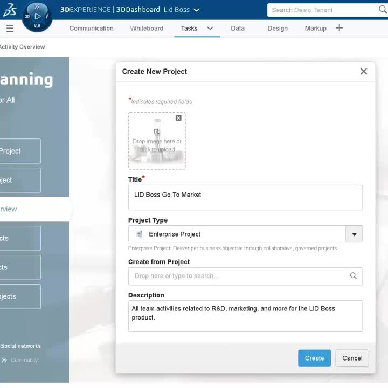Click search icon in Create from Project
Image resolution: width=388 pixels, height=388 pixels.
click(x=354, y=276)
